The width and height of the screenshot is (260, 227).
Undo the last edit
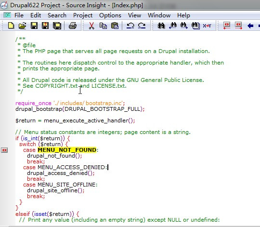point(130,26)
